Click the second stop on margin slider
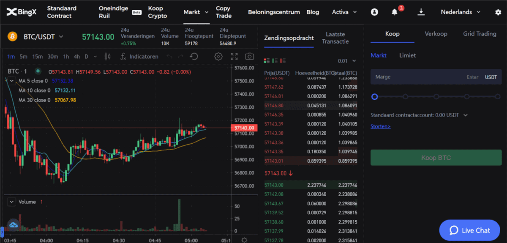The height and width of the screenshot is (243, 507). tap(405, 97)
